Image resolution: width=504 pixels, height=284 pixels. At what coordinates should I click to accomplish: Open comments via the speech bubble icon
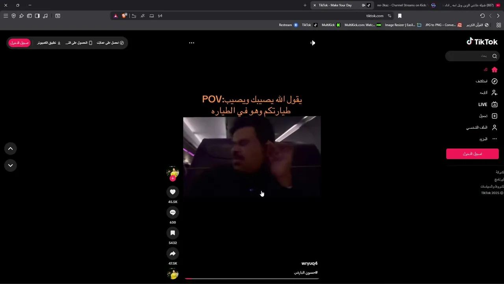(x=172, y=212)
